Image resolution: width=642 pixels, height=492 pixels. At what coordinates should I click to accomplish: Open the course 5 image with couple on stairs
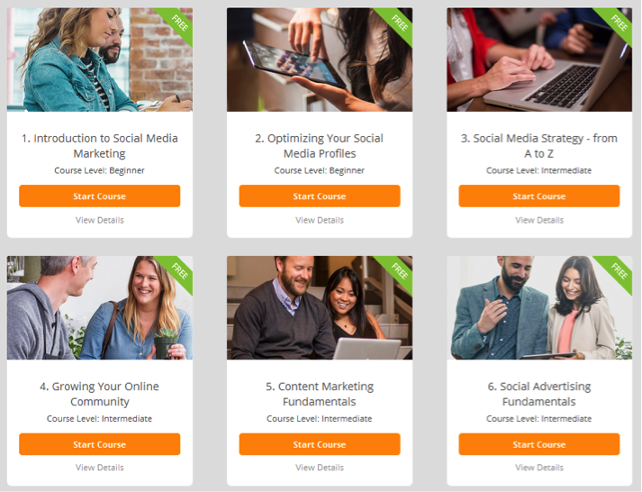(320, 307)
